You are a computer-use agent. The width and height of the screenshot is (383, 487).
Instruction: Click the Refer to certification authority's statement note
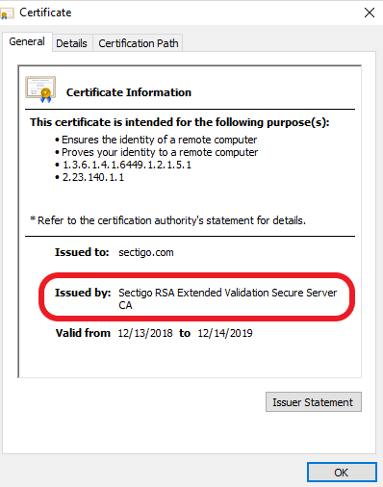coord(167,220)
